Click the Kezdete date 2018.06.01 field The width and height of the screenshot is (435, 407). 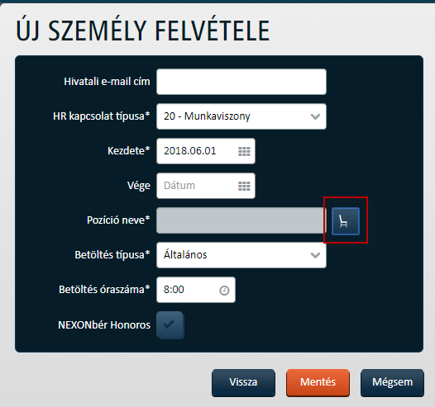pyautogui.click(x=206, y=151)
